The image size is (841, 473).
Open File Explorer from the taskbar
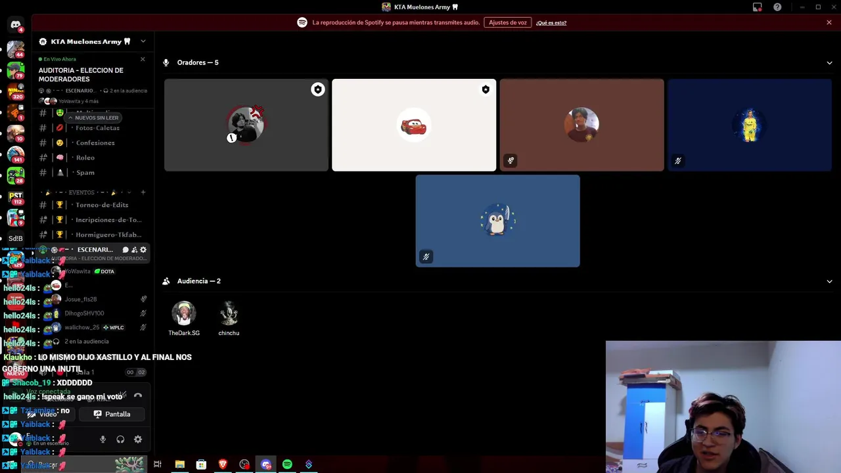pos(179,464)
